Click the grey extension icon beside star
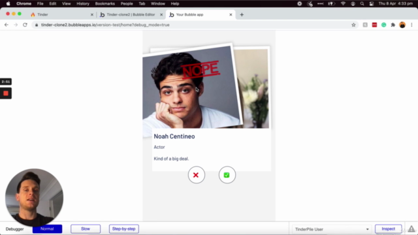The width and height of the screenshot is (418, 235). click(365, 25)
